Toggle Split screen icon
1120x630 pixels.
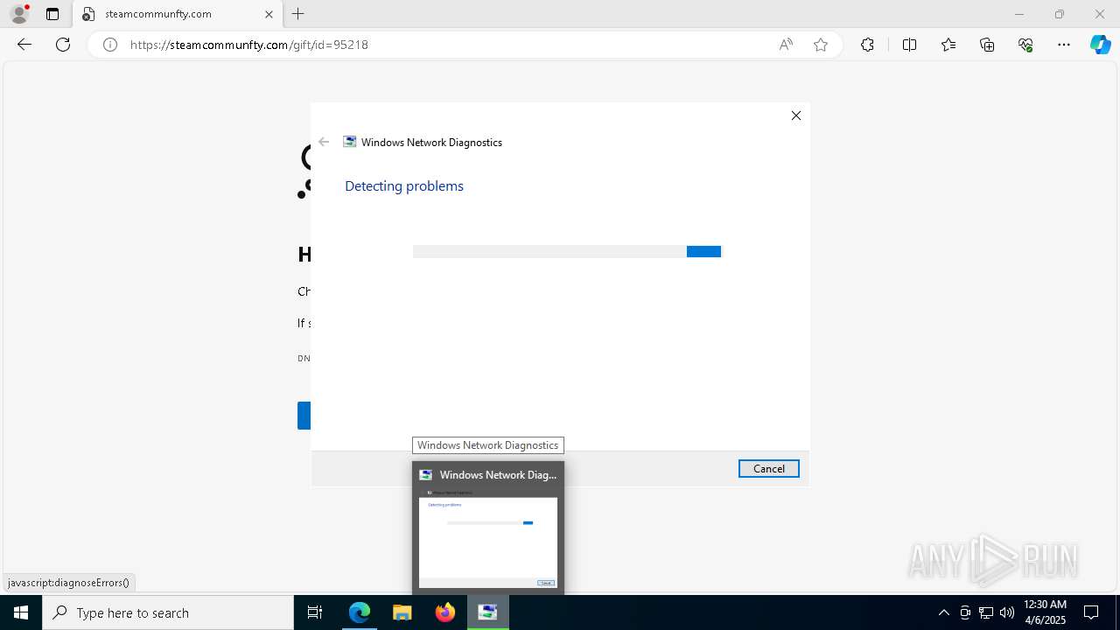click(x=909, y=45)
